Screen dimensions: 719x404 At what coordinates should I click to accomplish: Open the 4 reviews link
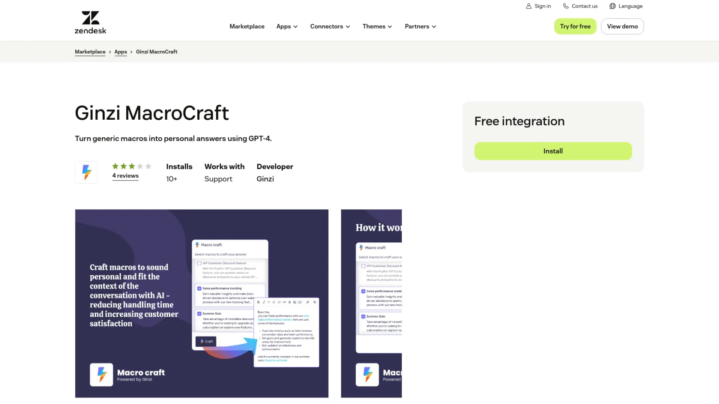coord(125,176)
